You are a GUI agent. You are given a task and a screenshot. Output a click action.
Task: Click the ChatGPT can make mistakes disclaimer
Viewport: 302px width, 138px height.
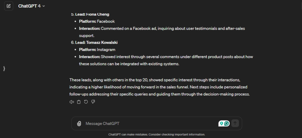(x=157, y=134)
